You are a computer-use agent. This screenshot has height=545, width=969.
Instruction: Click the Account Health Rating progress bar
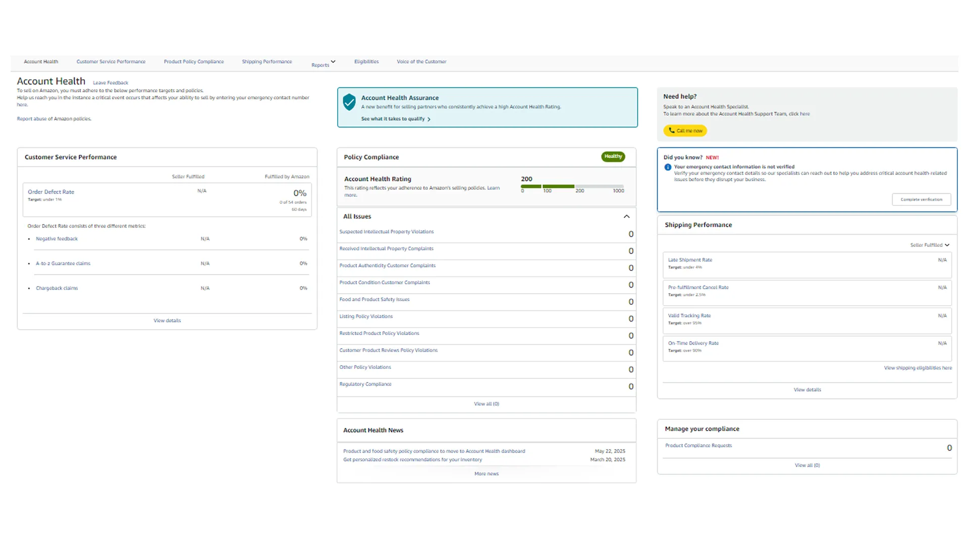pyautogui.click(x=572, y=186)
